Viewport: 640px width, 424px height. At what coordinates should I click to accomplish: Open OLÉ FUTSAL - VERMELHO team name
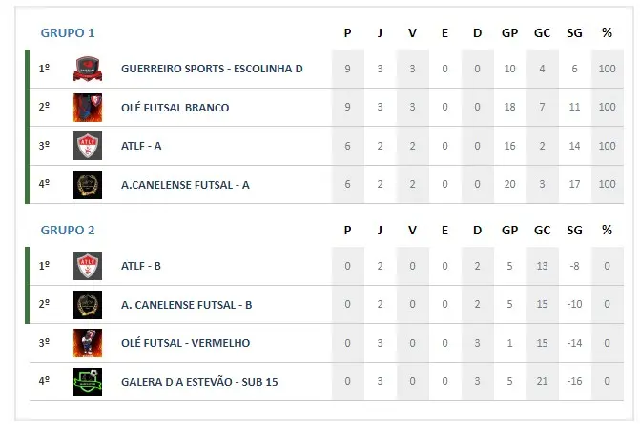click(186, 343)
